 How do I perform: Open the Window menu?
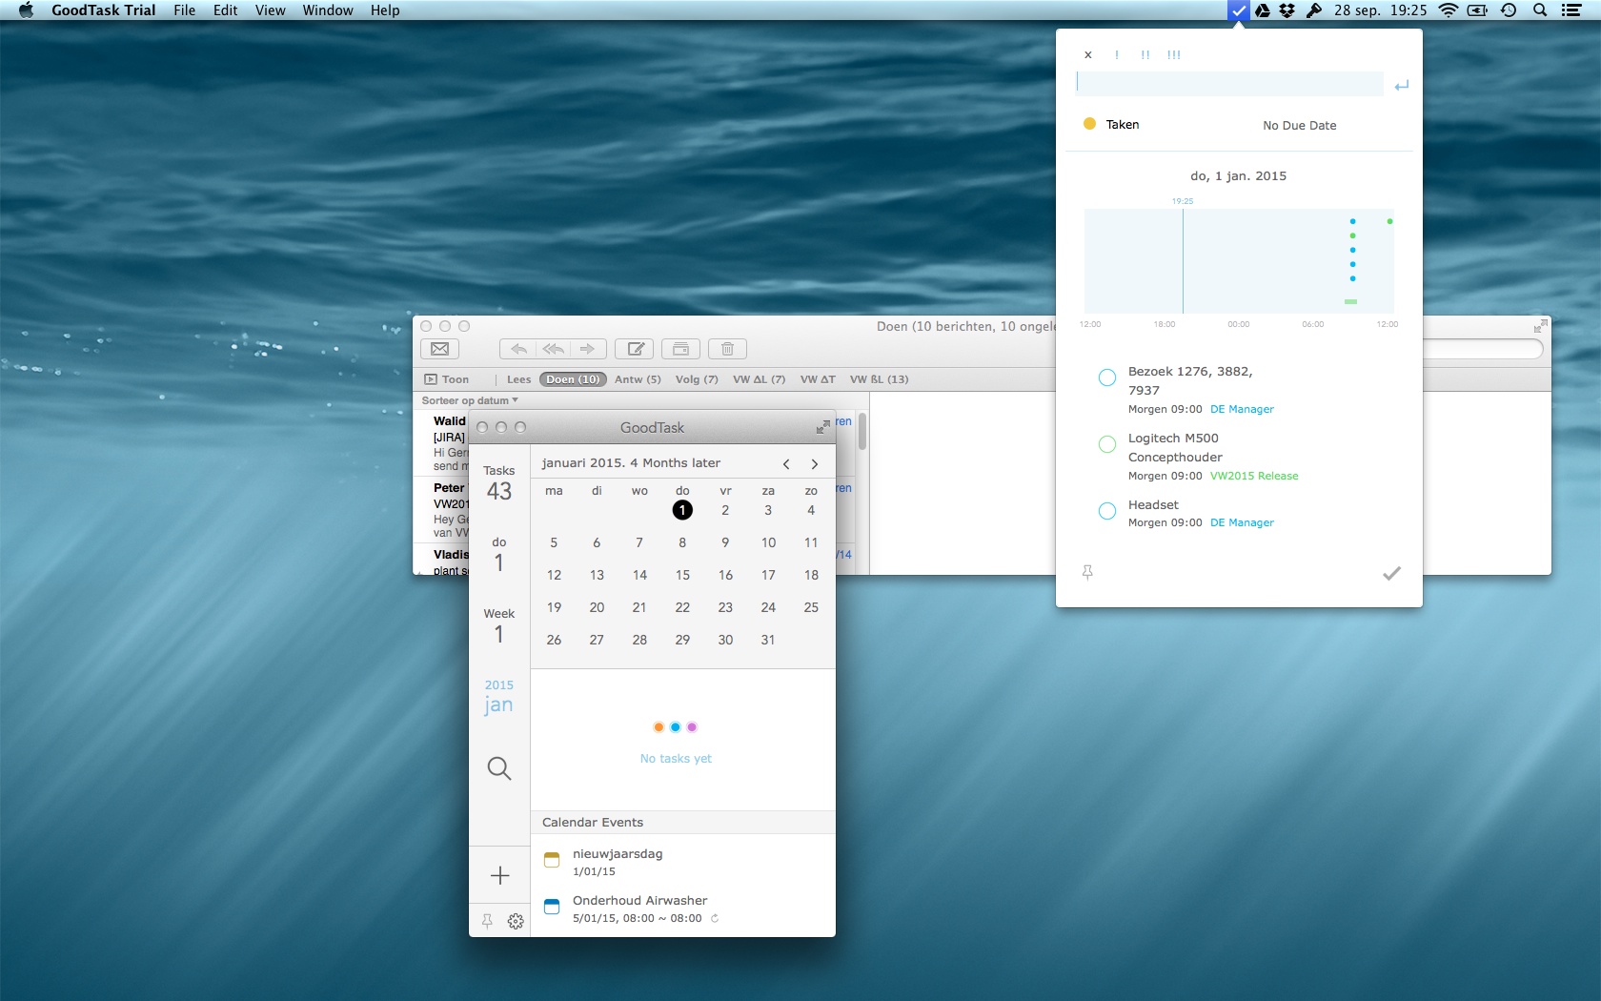pos(328,10)
